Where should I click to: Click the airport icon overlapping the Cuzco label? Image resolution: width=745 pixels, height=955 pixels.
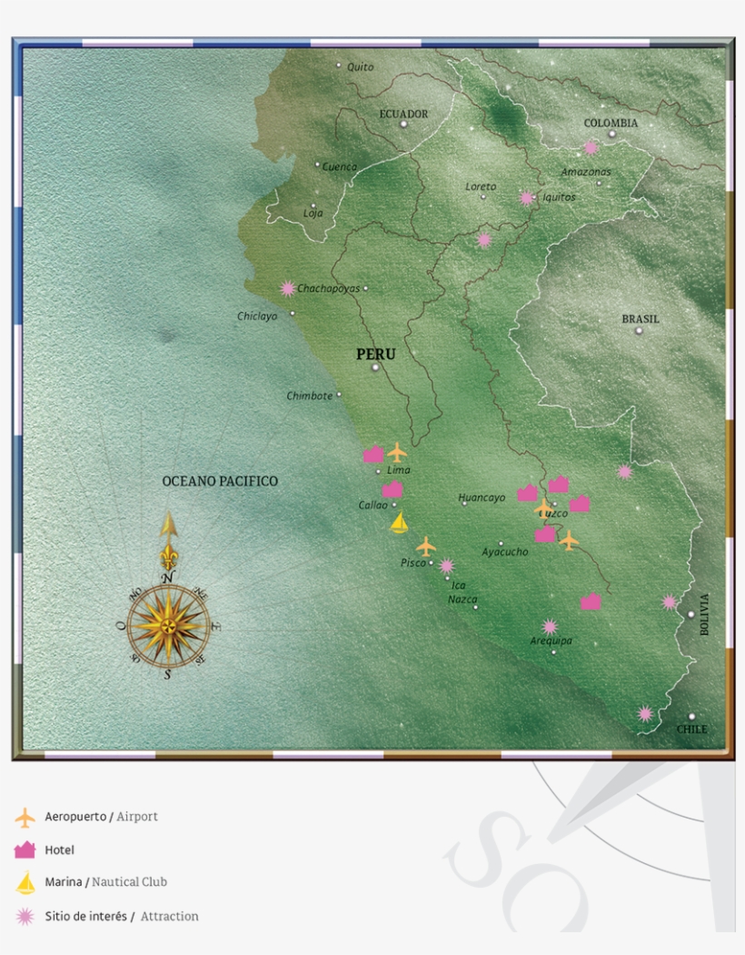[543, 508]
